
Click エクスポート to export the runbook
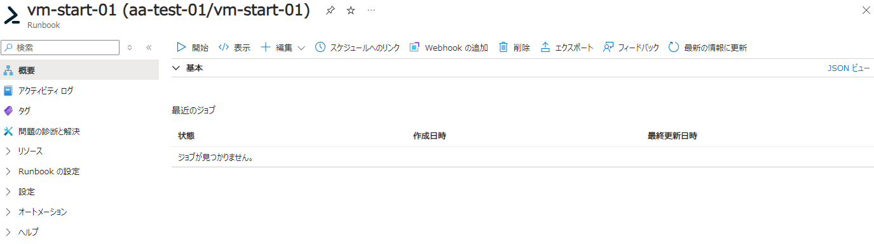coord(566,48)
